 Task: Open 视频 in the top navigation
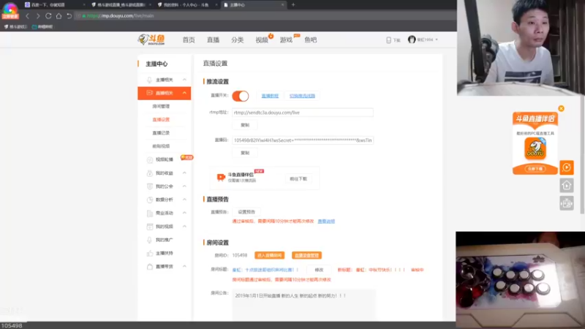[x=262, y=40]
